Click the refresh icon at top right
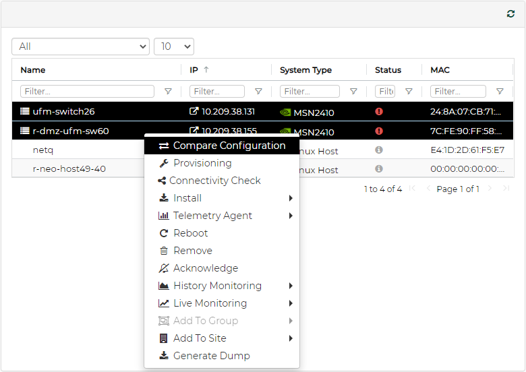 click(x=510, y=13)
